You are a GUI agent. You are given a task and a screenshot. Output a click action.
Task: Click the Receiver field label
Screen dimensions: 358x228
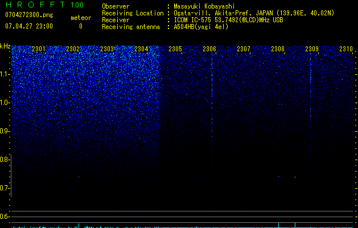(x=116, y=20)
